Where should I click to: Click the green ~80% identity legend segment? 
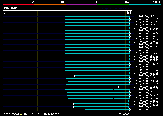point(113,5)
